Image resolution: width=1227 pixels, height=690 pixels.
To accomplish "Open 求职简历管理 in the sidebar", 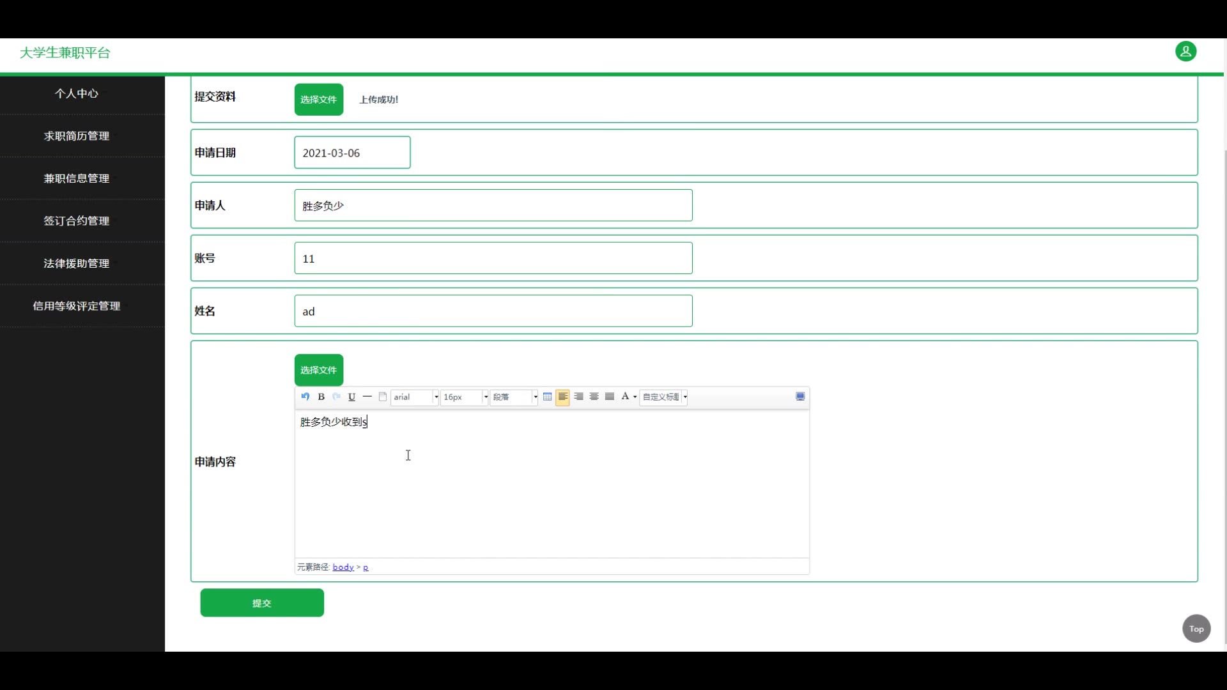I will tap(77, 136).
